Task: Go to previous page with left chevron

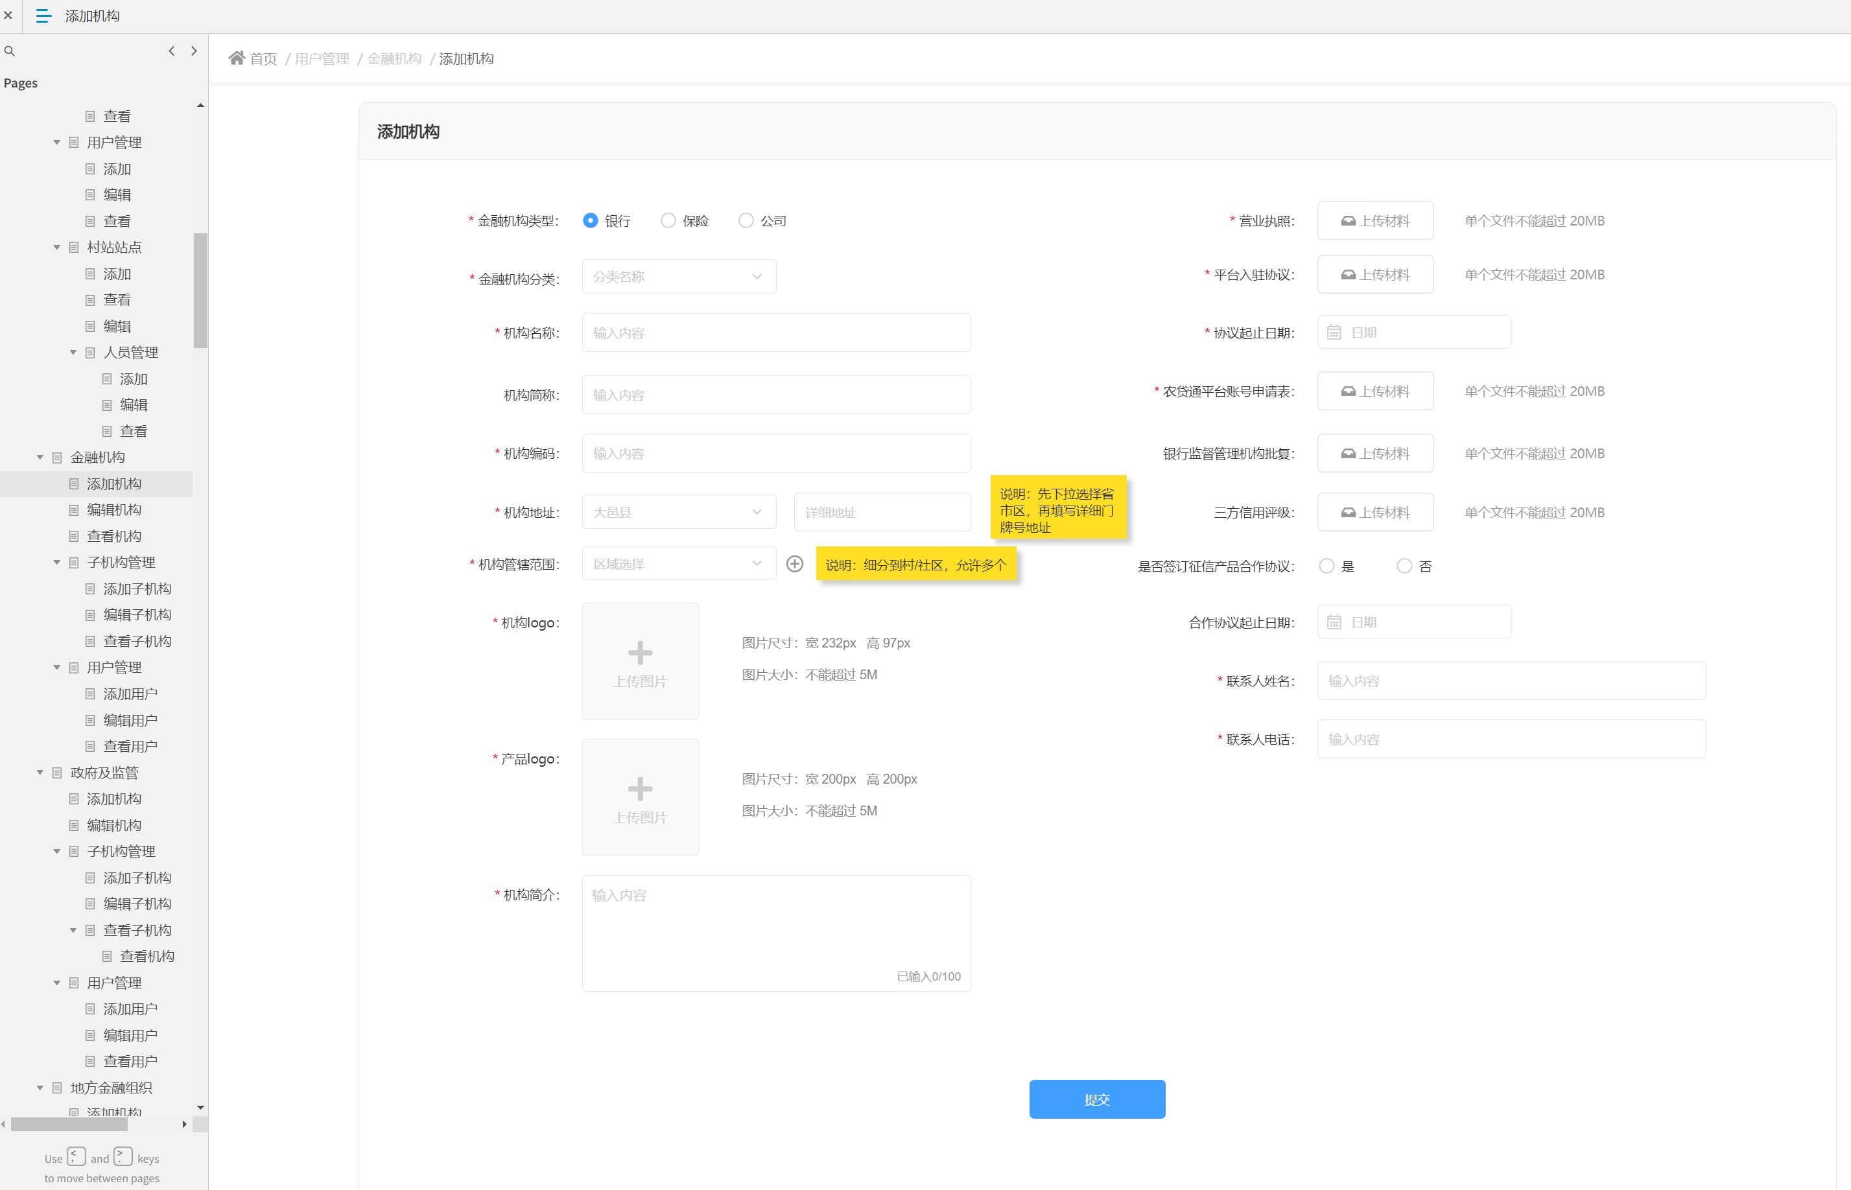Action: pyautogui.click(x=172, y=51)
